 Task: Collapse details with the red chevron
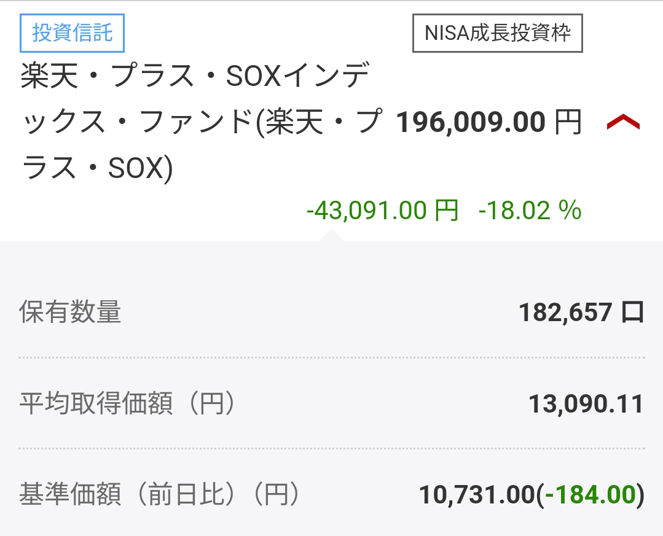pos(622,123)
